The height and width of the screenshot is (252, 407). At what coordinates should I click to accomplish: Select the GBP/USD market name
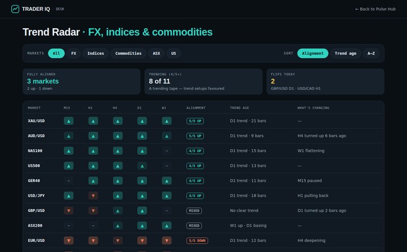click(x=36, y=211)
